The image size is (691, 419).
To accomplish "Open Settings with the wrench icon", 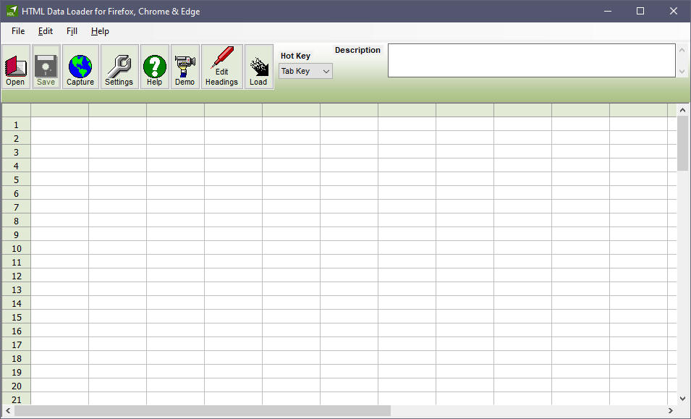I will [119, 67].
